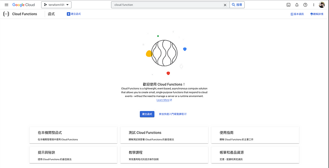Open the 使用指南 card
Viewport: 329px width, 168px height.
(x=255, y=135)
